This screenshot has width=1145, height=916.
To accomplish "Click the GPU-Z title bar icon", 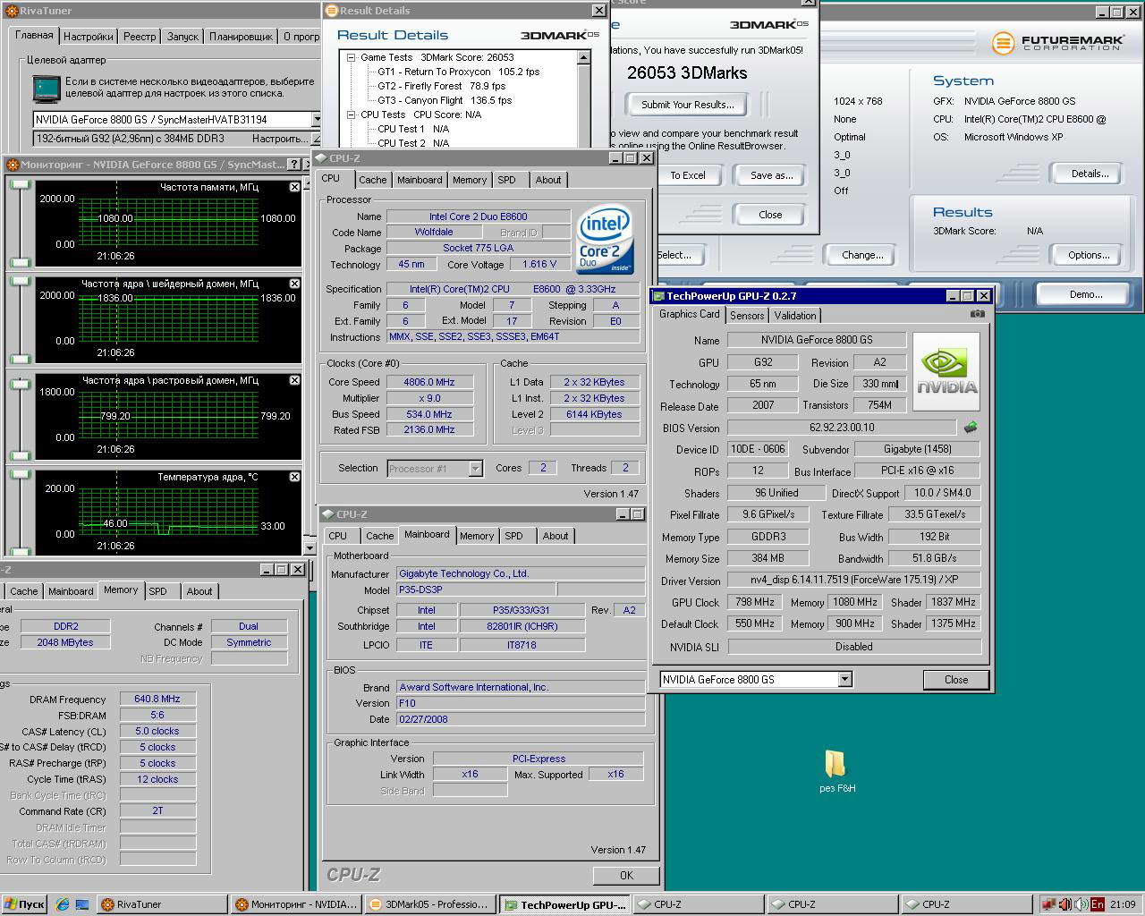I will [x=658, y=296].
